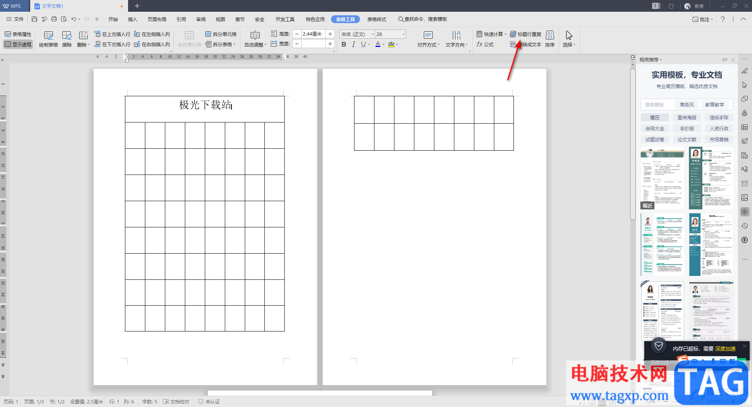Switch to the 插入 tab
Screen dimensions: 752x407
tap(133, 19)
